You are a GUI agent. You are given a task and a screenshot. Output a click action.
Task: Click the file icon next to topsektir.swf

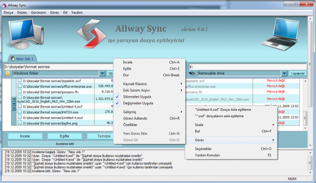pos(19,81)
